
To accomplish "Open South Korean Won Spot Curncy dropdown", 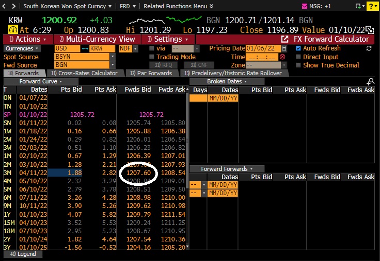I will pos(67,6).
